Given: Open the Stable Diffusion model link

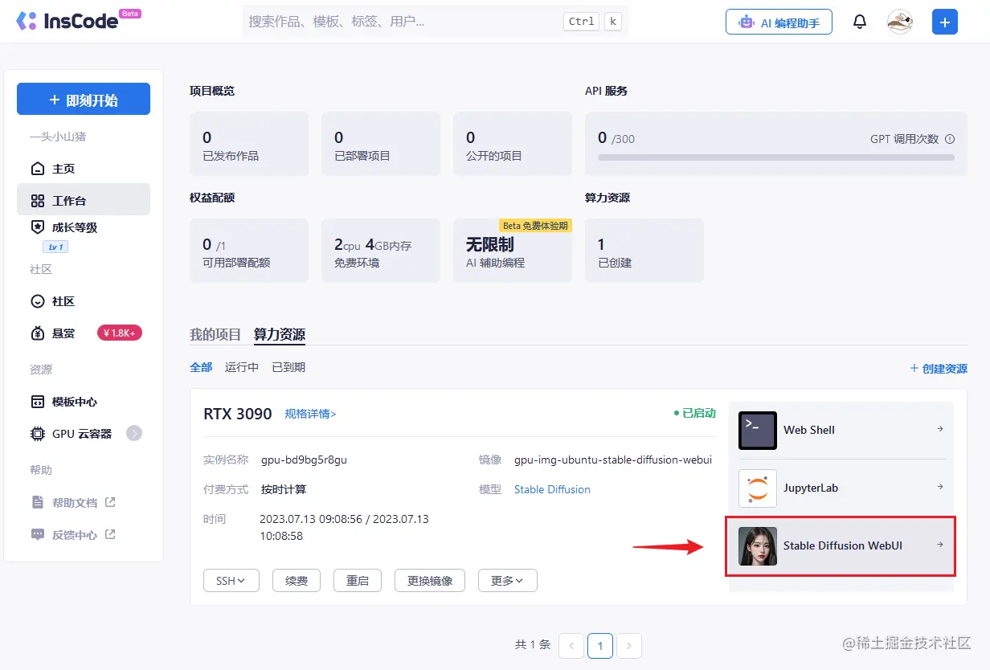Looking at the screenshot, I should (552, 489).
